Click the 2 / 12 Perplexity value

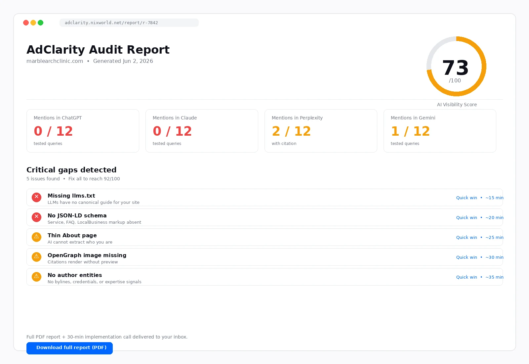click(x=291, y=131)
